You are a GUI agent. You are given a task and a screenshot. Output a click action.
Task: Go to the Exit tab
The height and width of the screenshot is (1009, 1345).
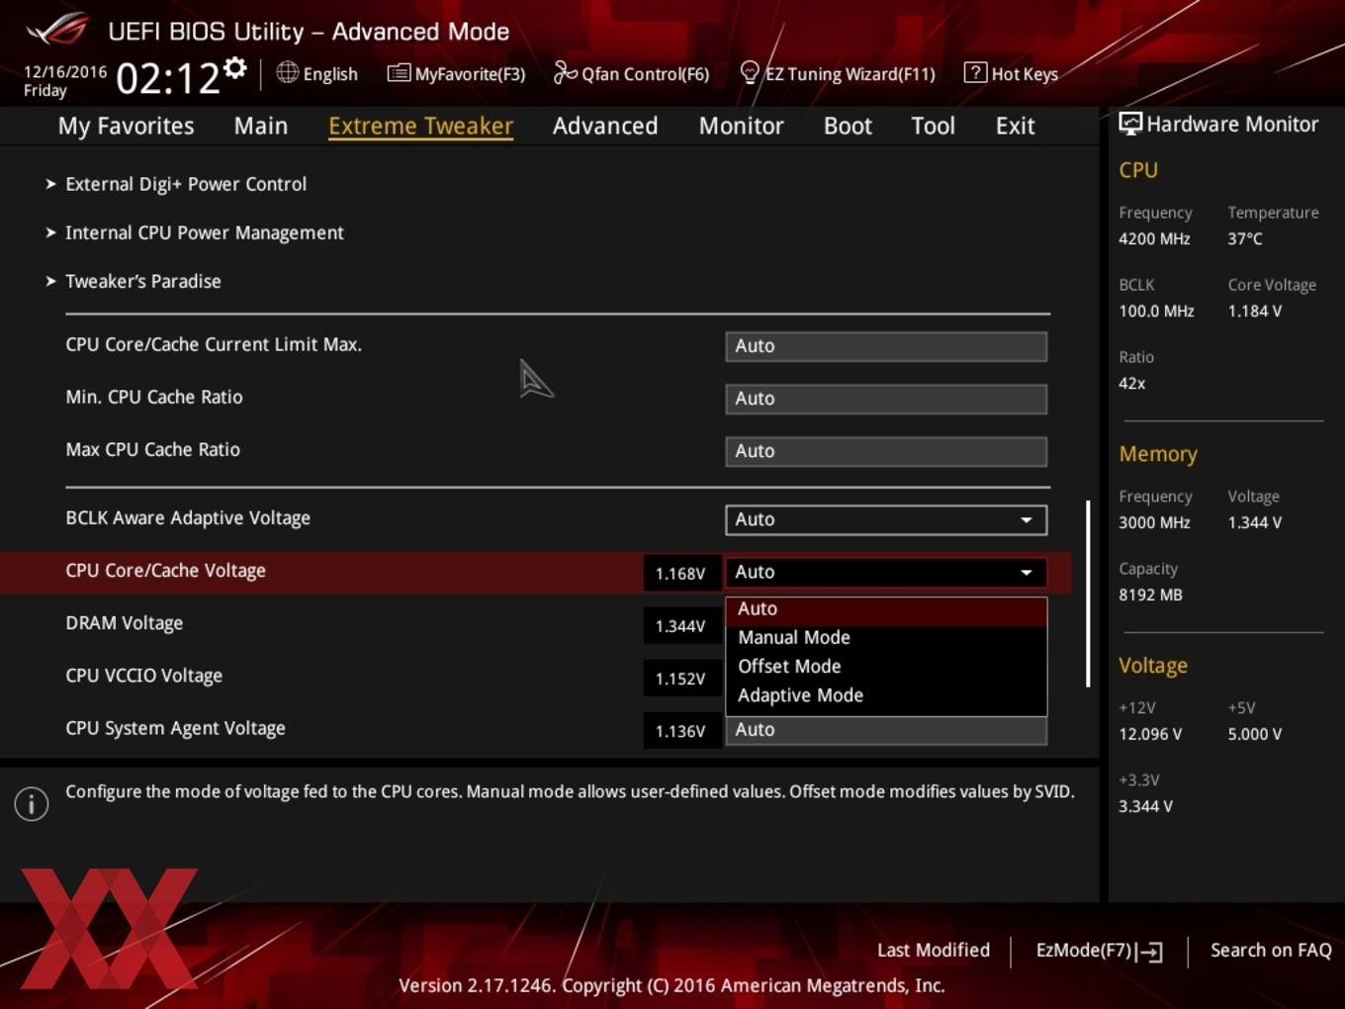click(x=1015, y=126)
